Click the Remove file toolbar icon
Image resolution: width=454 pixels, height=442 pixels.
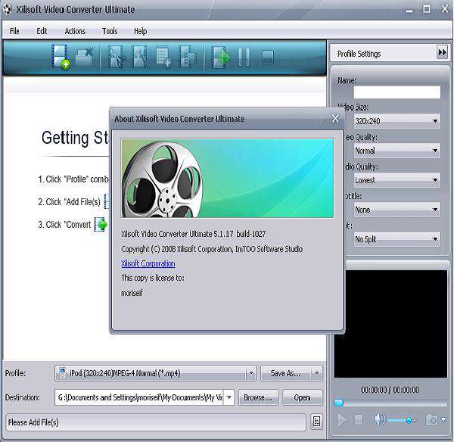coord(84,57)
